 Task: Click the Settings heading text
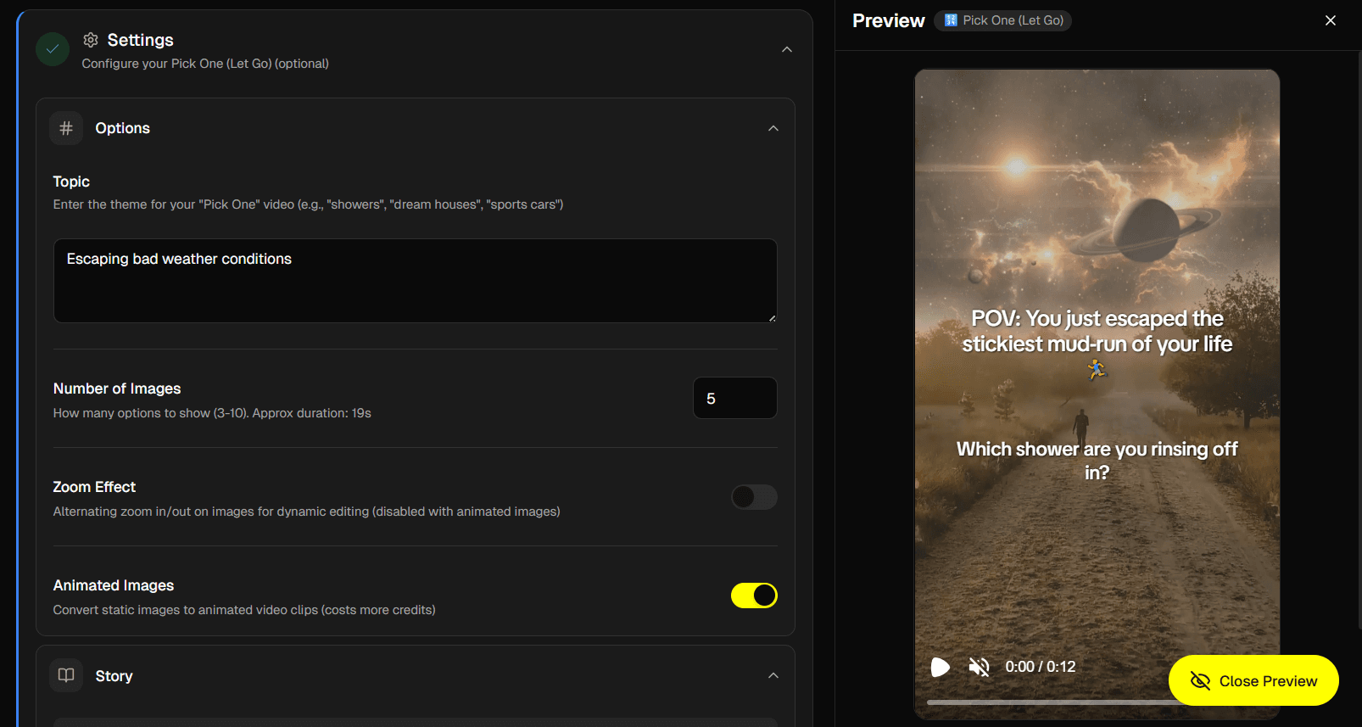click(x=140, y=40)
